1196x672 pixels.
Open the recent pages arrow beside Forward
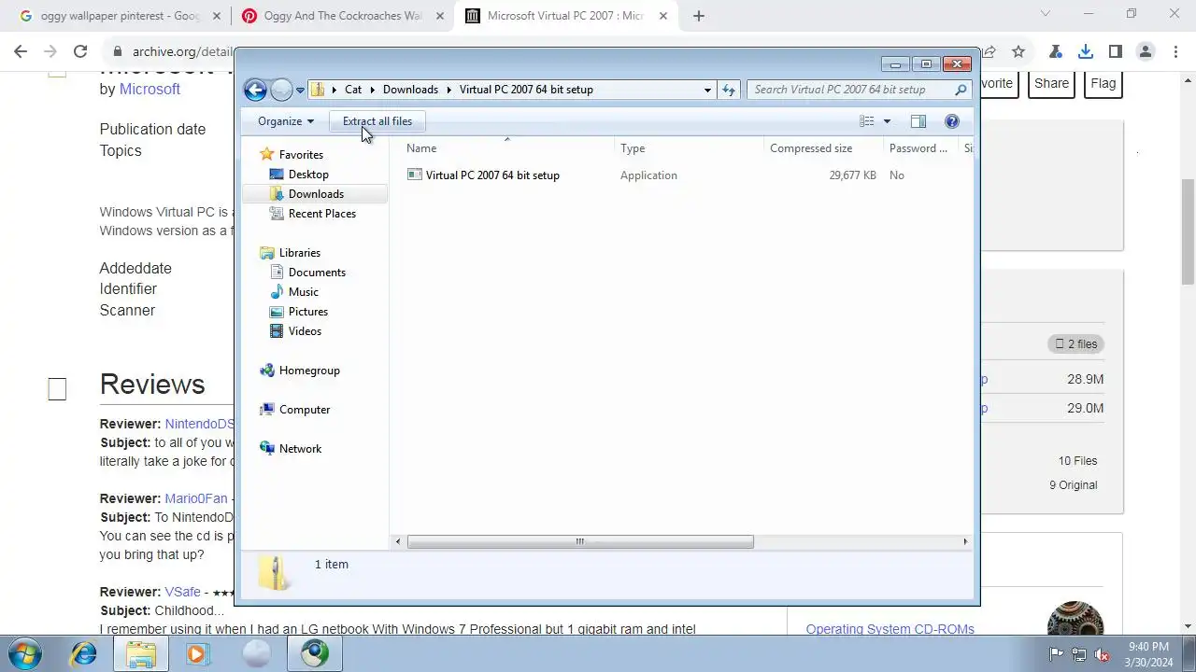click(300, 91)
